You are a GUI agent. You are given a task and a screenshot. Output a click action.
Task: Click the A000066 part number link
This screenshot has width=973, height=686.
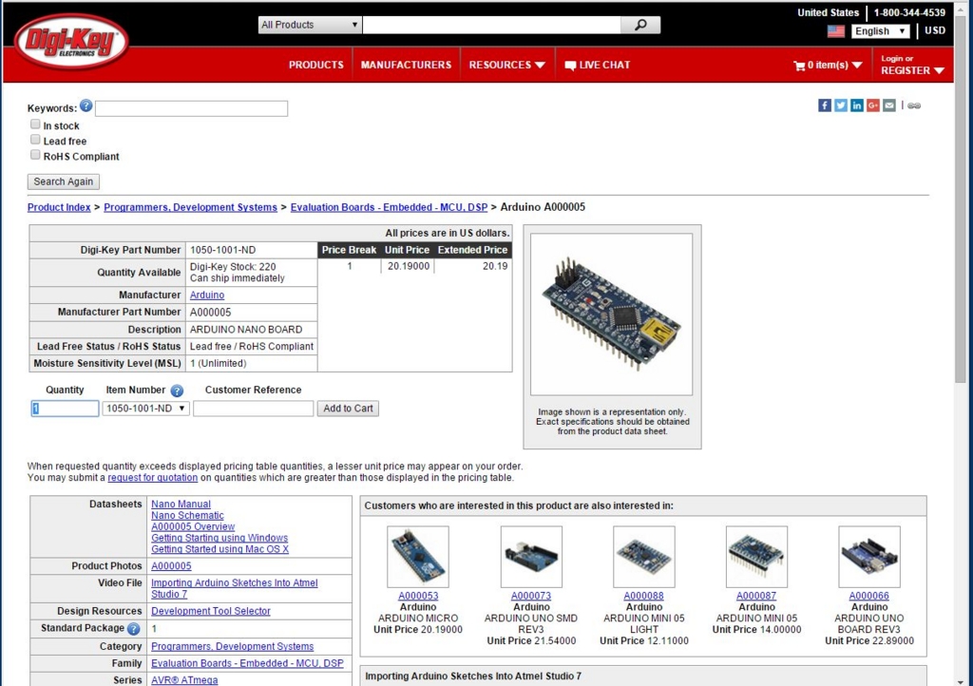(x=869, y=596)
